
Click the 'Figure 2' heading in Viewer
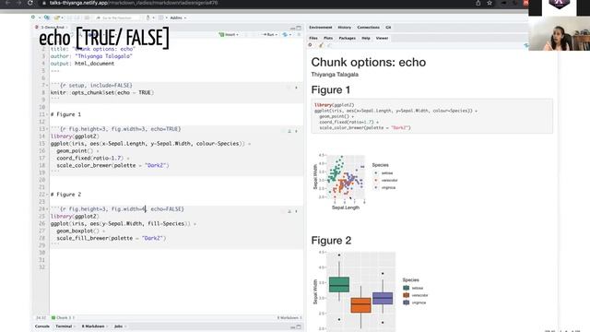point(331,241)
